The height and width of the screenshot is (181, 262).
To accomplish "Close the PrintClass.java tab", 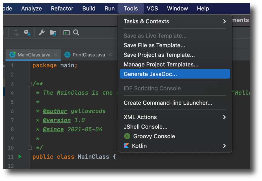I will 110,55.
